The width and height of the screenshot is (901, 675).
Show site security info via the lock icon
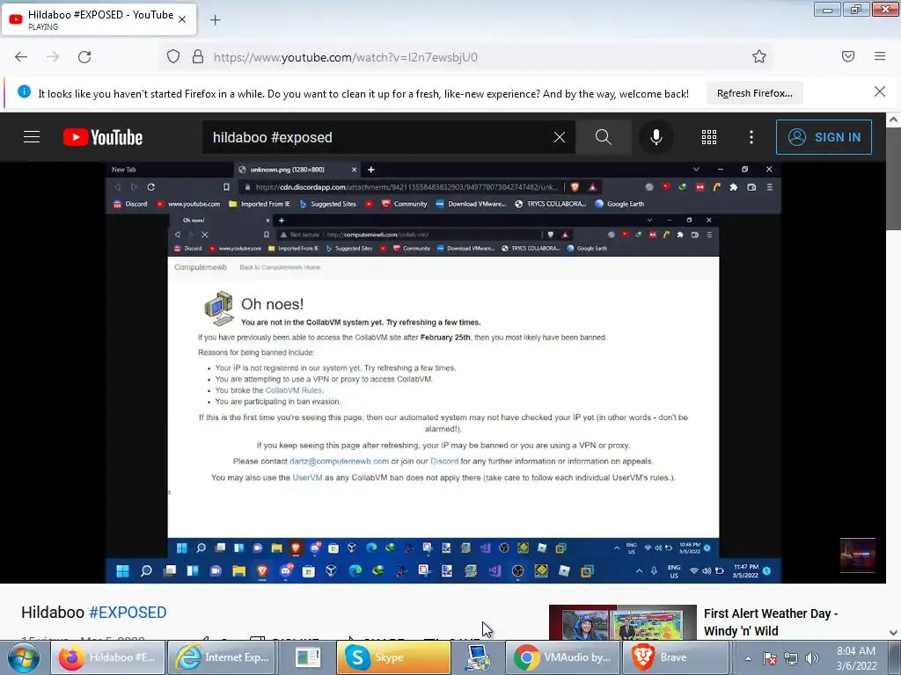tap(198, 57)
